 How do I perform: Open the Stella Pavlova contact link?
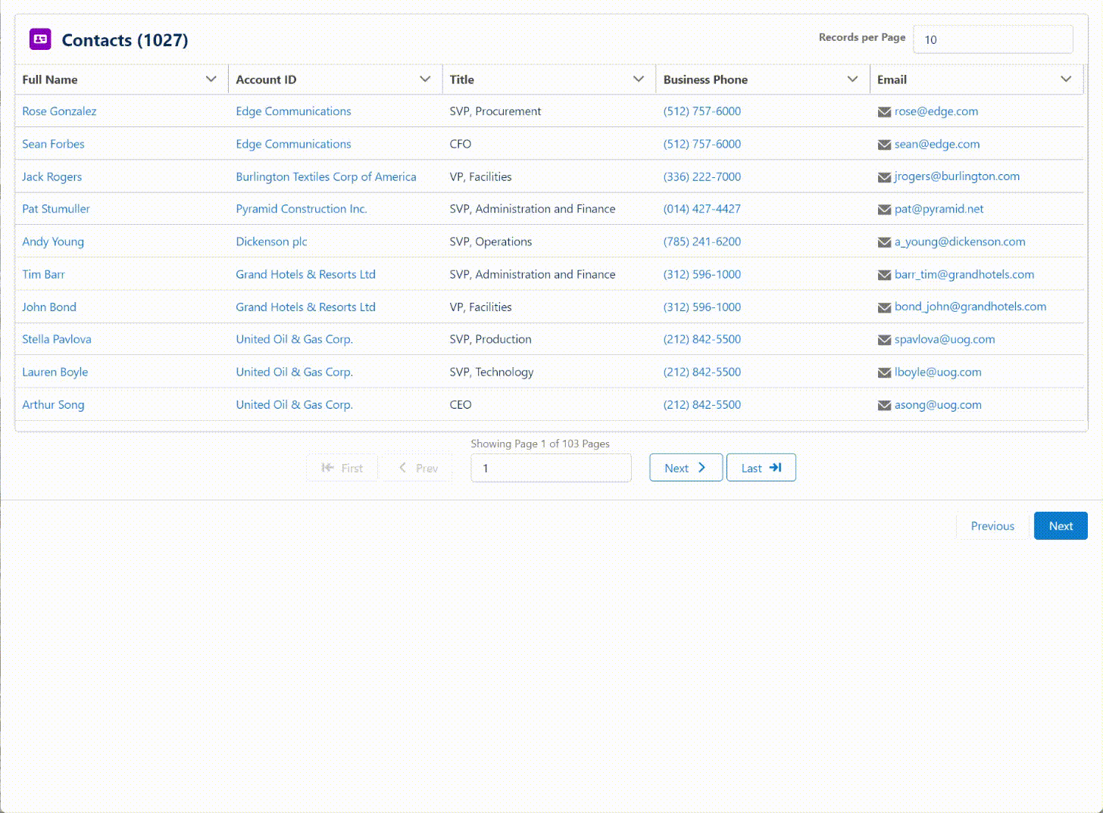57,339
